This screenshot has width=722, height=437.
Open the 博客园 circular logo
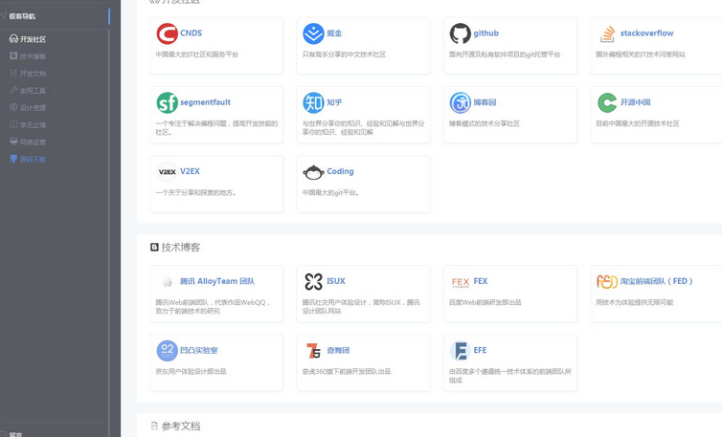(x=461, y=102)
